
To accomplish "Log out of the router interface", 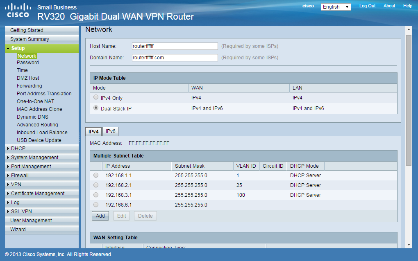I will click(367, 6).
